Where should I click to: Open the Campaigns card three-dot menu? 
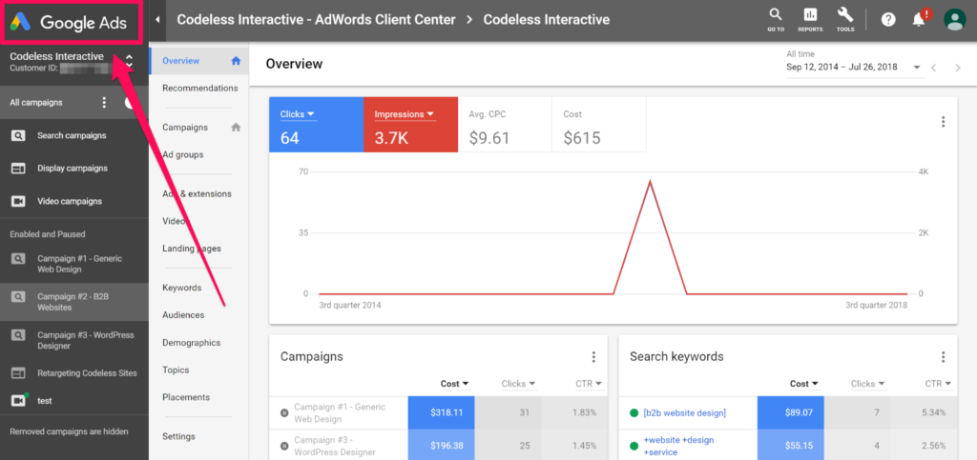tap(593, 357)
